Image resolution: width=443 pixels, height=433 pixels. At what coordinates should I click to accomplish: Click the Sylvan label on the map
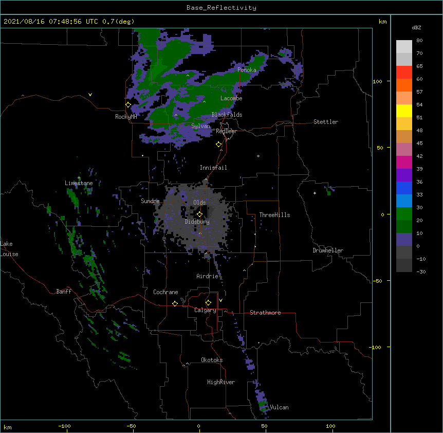point(200,126)
